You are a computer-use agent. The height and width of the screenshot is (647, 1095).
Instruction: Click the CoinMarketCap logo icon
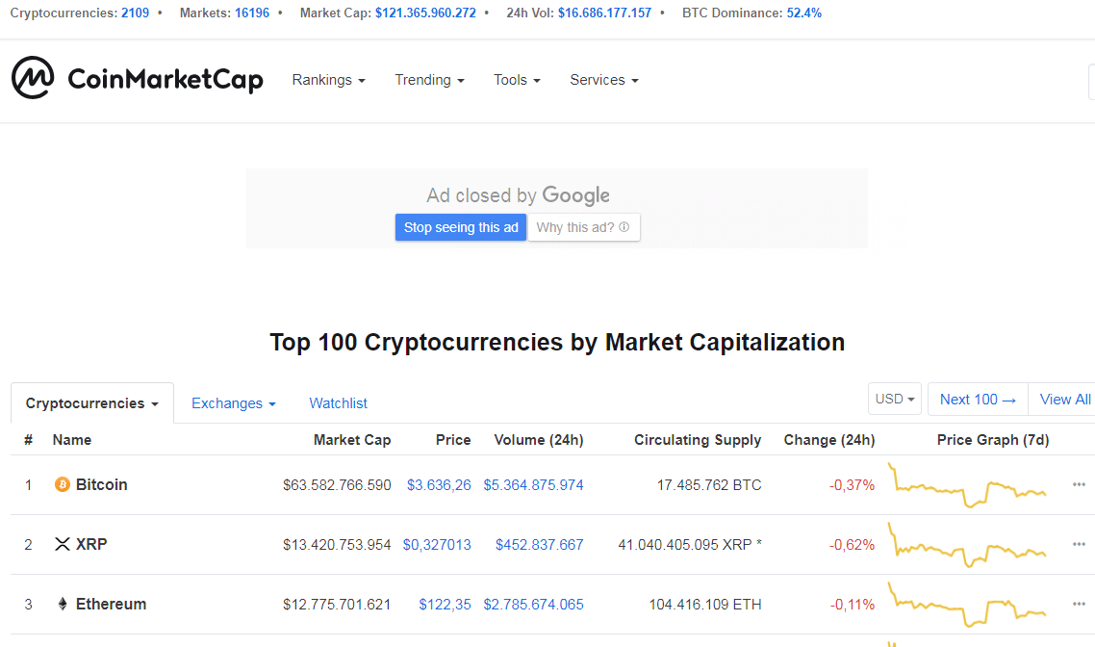pyautogui.click(x=33, y=78)
